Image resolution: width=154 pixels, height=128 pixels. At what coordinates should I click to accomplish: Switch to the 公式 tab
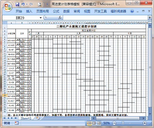pyautogui.click(x=56, y=11)
